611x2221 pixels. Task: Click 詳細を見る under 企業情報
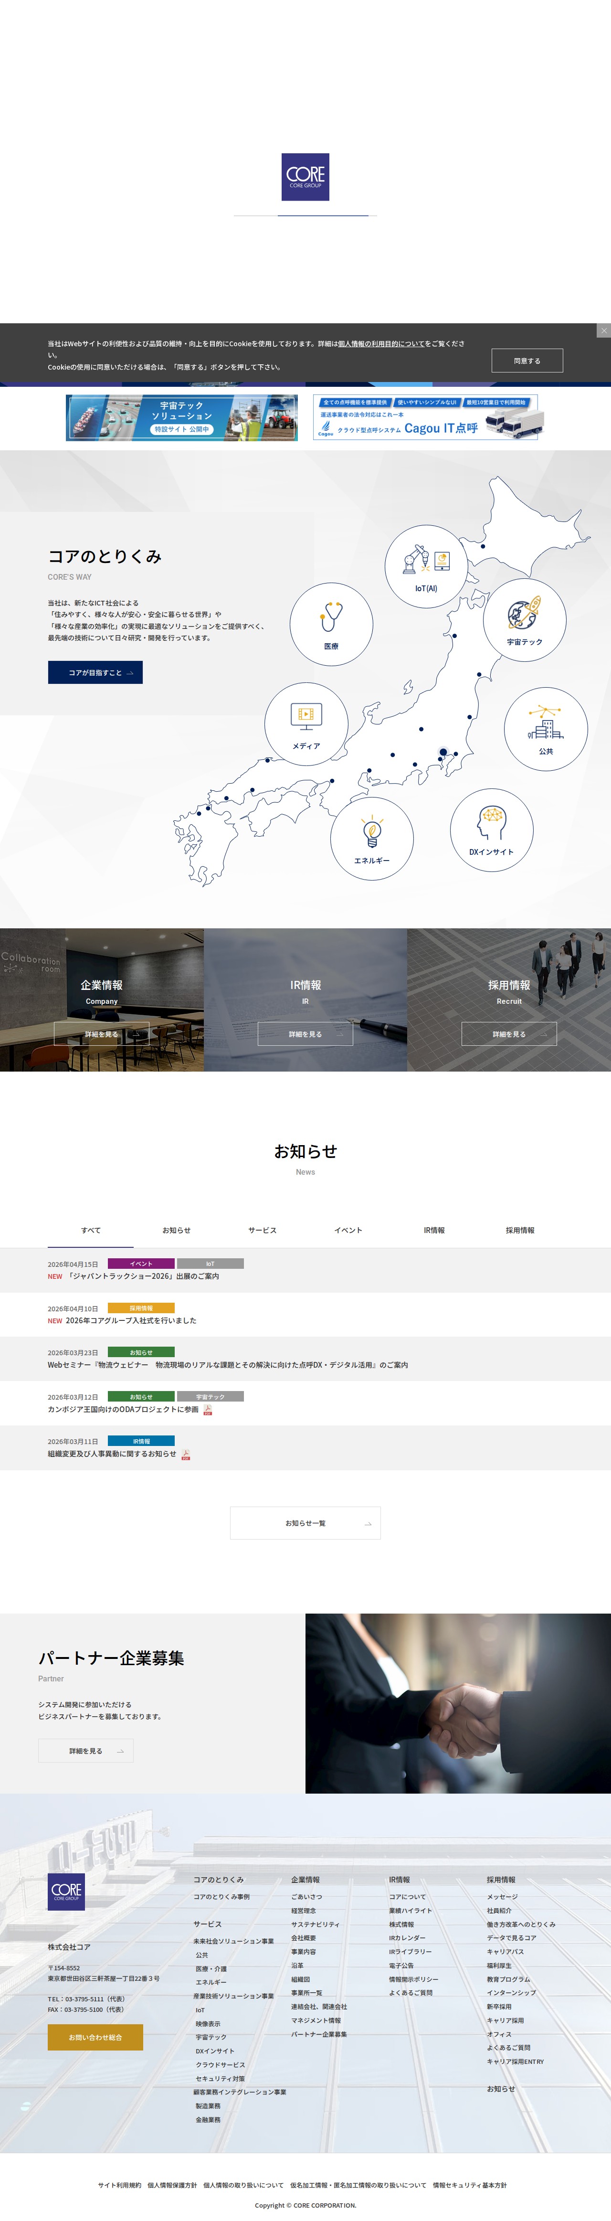(x=102, y=1034)
